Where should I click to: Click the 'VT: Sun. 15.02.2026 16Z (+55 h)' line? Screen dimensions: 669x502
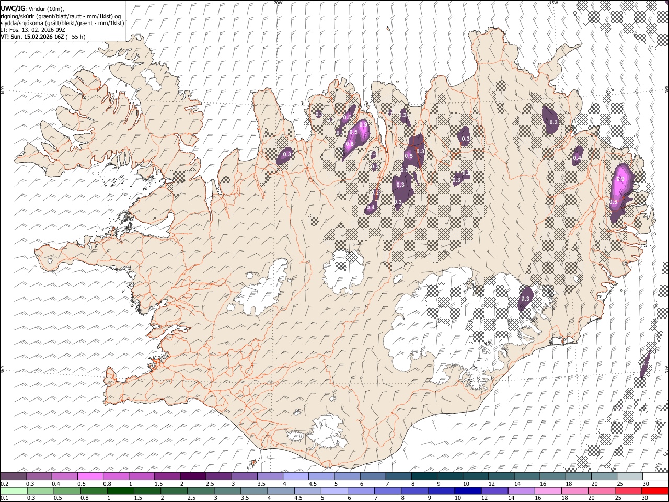43,37
